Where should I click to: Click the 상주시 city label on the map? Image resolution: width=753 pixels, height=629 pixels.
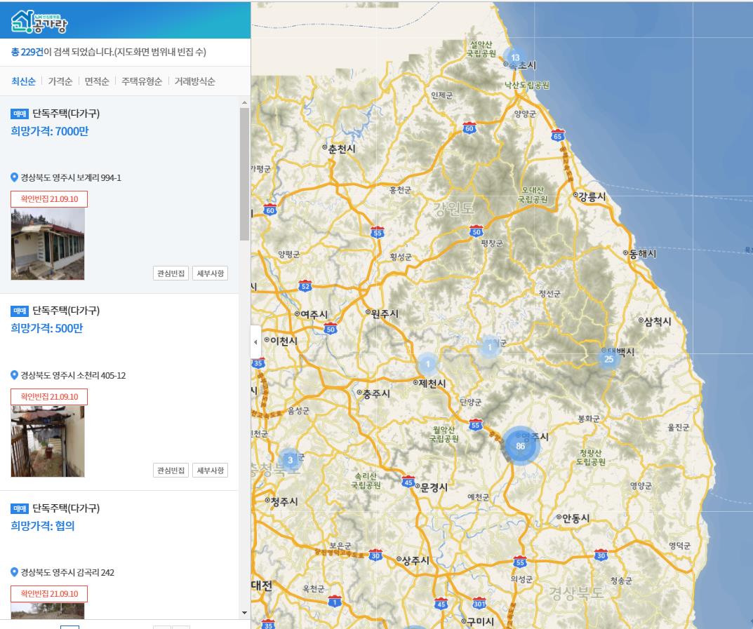point(415,560)
